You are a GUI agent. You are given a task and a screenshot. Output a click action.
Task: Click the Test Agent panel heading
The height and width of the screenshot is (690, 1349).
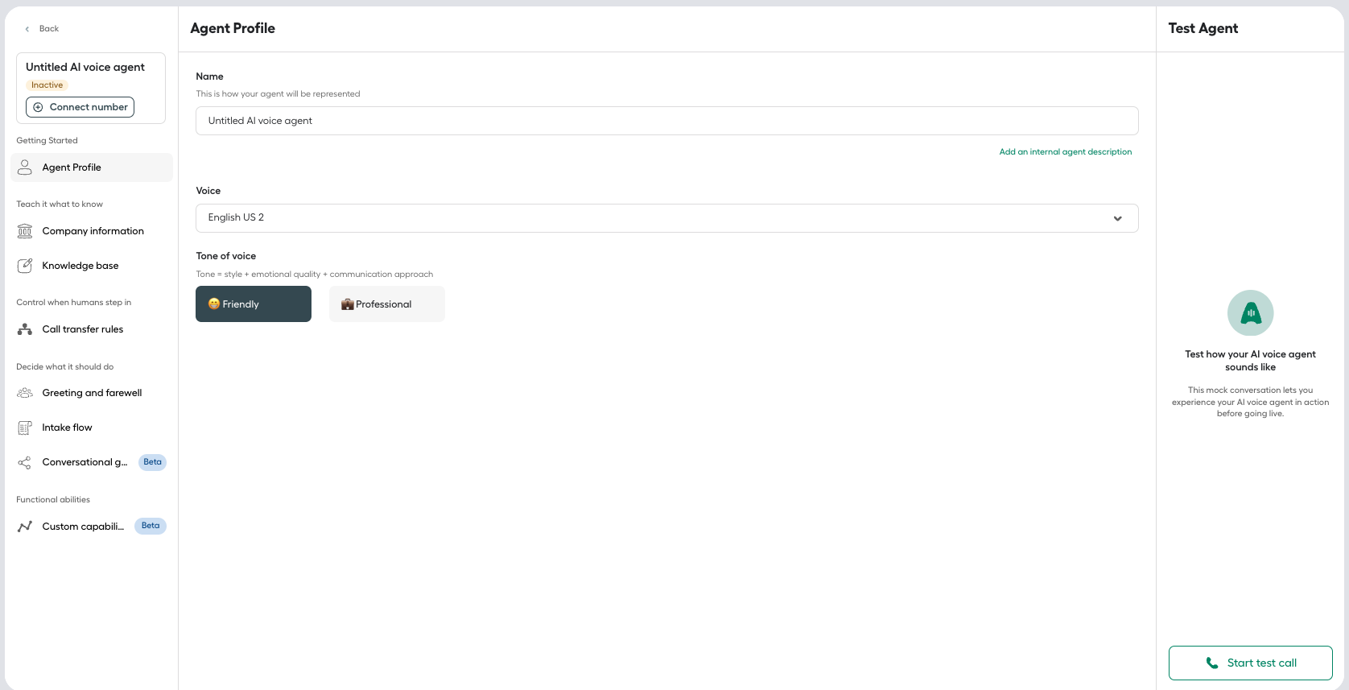pyautogui.click(x=1203, y=28)
